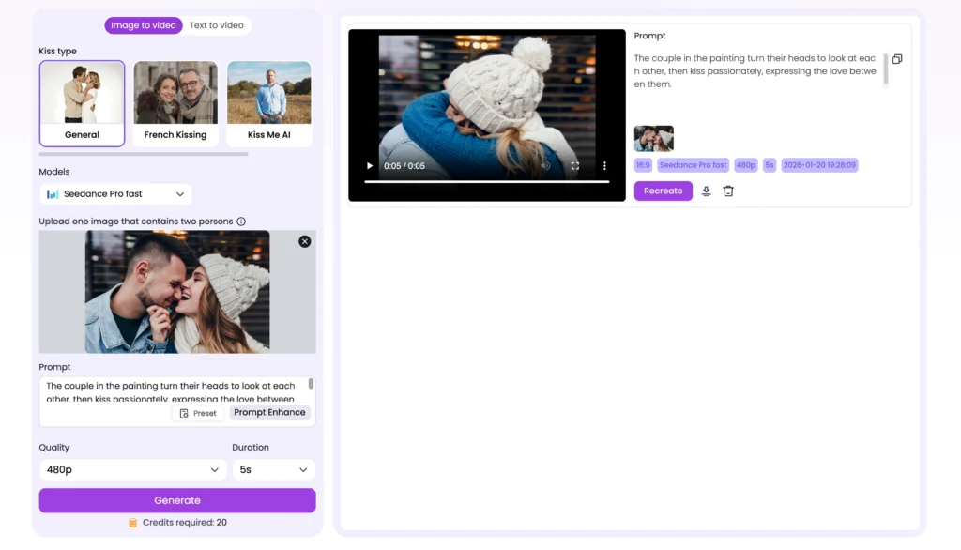Open the Models dropdown
Viewport: 961px width, 550px height.
pyautogui.click(x=114, y=194)
